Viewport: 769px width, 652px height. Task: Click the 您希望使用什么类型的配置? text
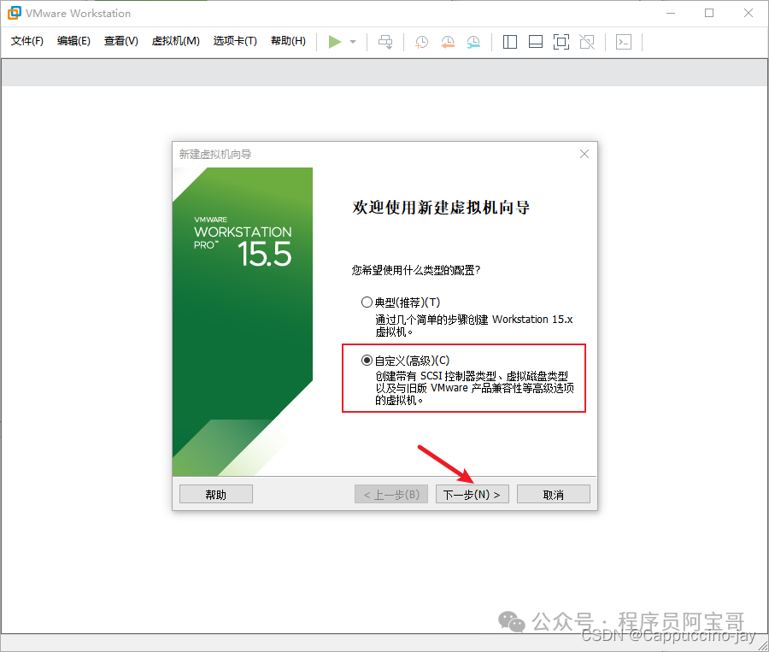[416, 270]
